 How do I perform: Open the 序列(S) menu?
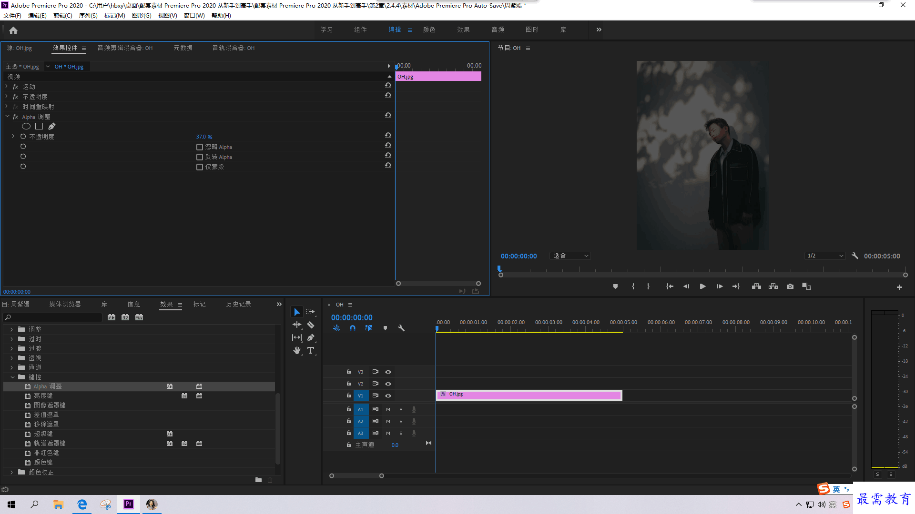coord(88,16)
